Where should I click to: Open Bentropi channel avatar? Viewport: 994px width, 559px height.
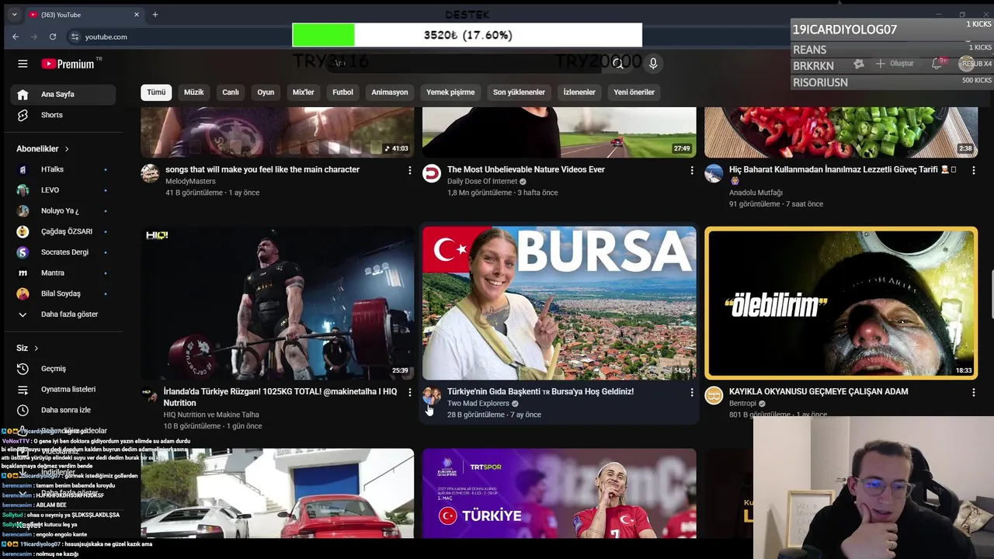[x=714, y=395]
